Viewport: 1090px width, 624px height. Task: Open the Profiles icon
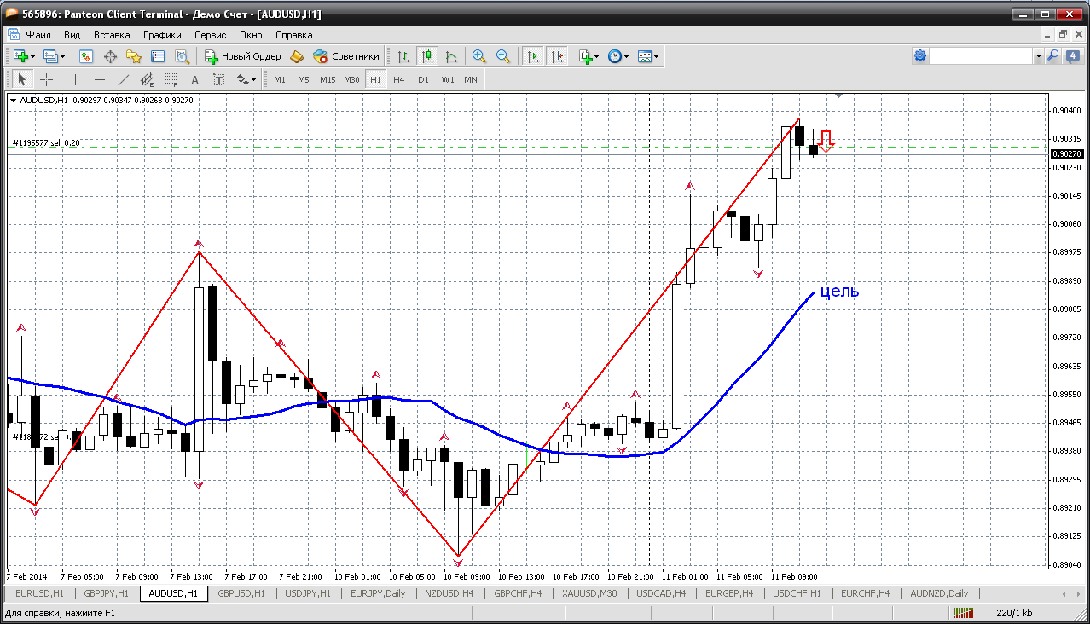(49, 56)
